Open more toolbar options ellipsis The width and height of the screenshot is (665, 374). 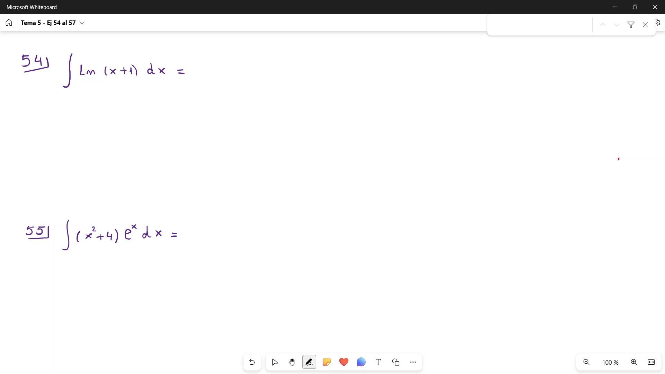413,362
